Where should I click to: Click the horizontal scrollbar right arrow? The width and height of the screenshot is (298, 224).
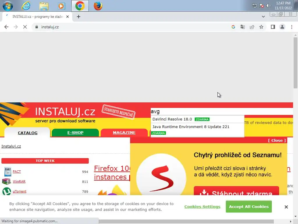(x=291, y=221)
